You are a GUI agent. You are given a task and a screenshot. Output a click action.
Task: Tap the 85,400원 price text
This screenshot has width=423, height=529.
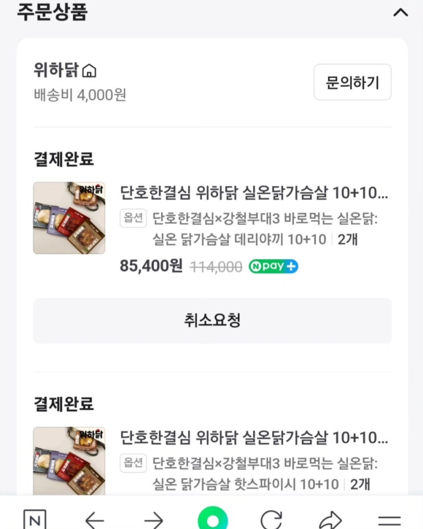coord(151,266)
